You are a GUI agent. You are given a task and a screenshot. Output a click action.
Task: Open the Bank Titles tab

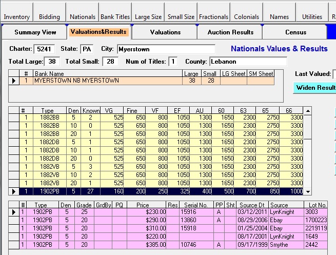[x=115, y=17]
